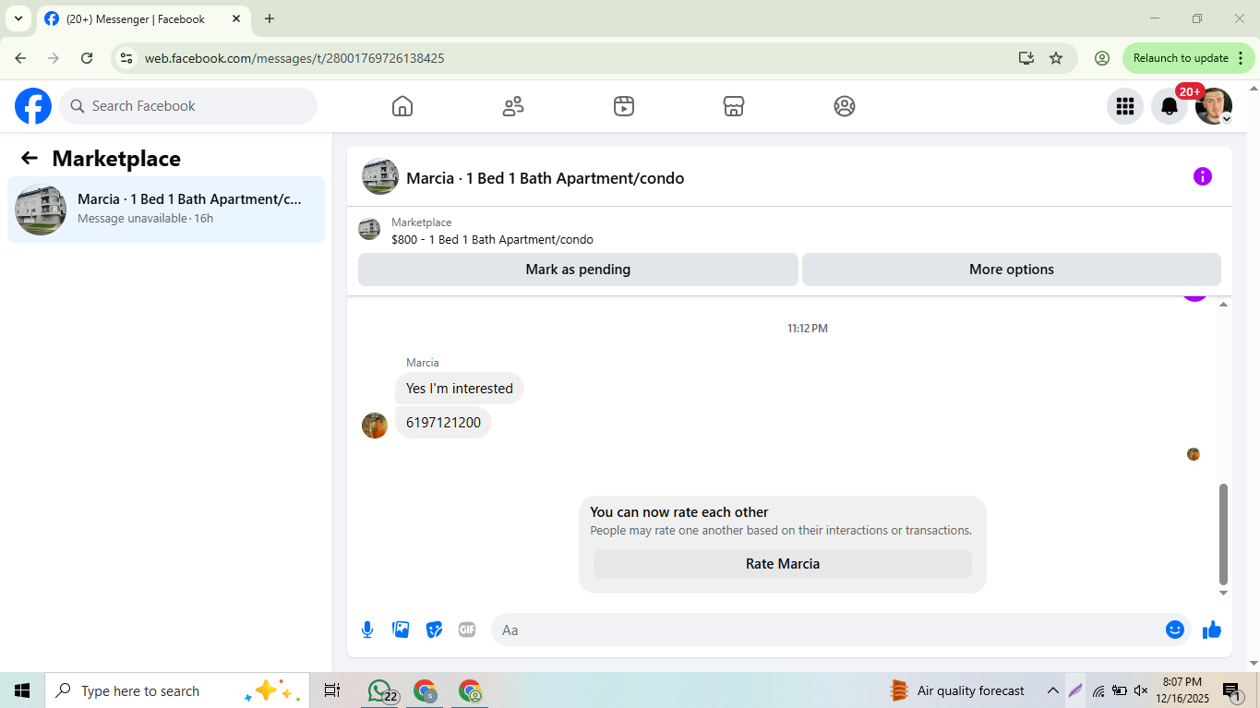Click the apartment thumbnail in chat header
The width and height of the screenshot is (1260, 708).
pos(380,176)
